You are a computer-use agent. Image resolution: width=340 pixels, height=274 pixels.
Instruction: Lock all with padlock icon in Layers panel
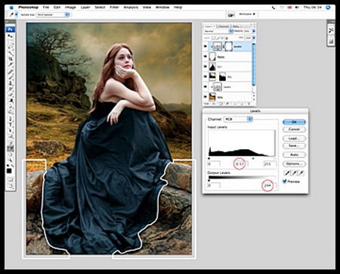pos(227,38)
